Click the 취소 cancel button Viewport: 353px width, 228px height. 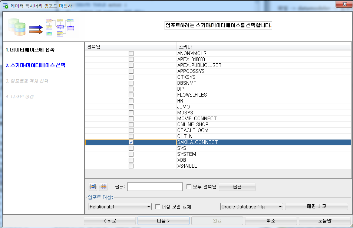coord(271,221)
